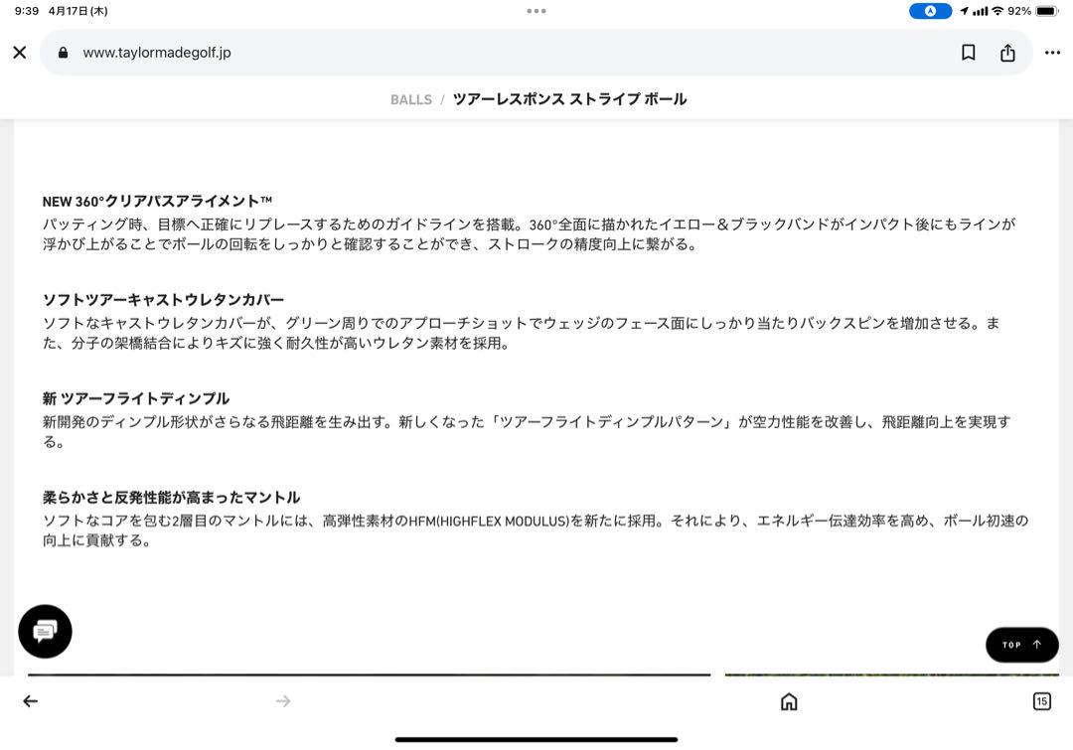The height and width of the screenshot is (750, 1073).
Task: Bookmark this page with the bookmark icon
Action: tap(969, 53)
